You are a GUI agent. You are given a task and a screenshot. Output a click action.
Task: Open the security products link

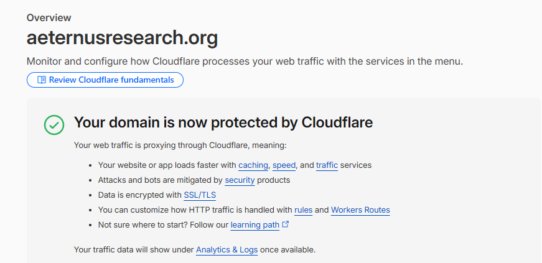pyautogui.click(x=240, y=180)
